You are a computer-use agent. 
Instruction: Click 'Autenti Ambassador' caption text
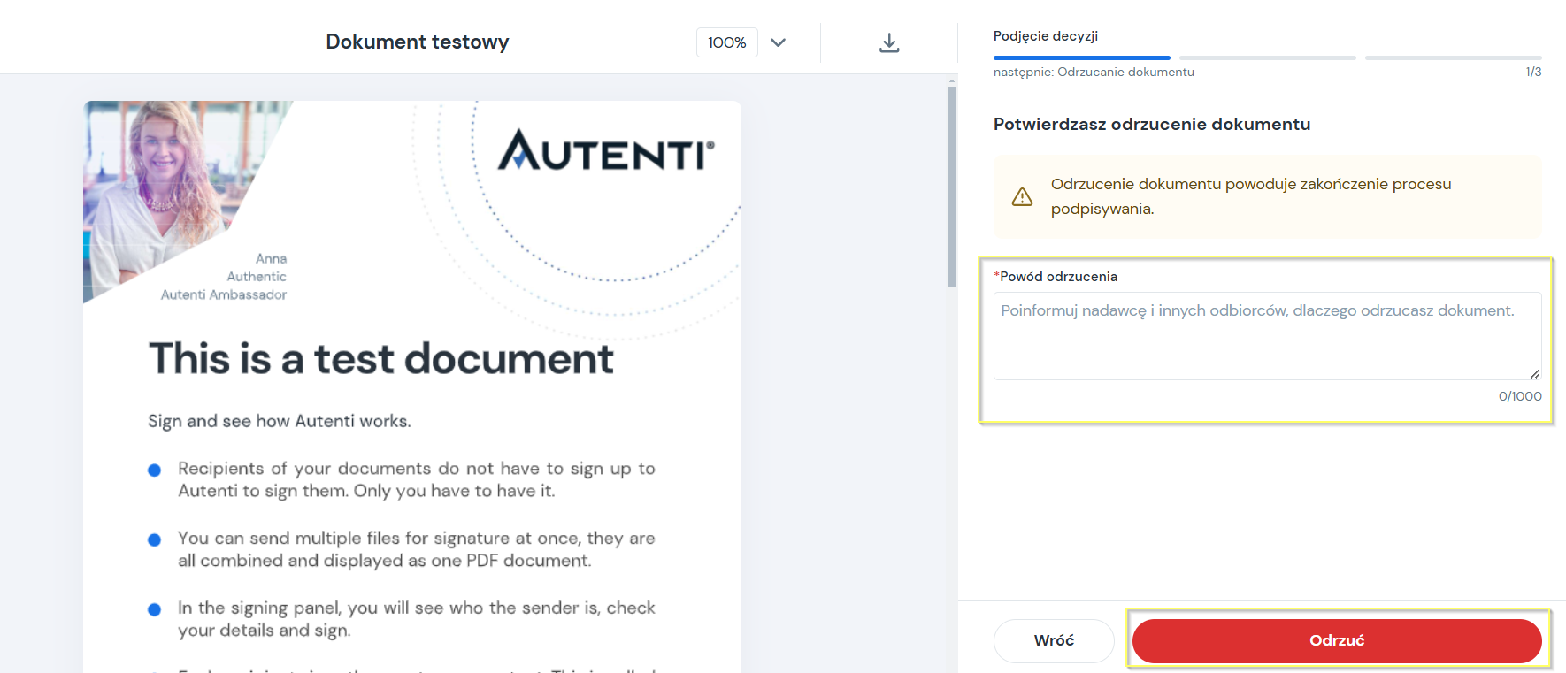224,294
